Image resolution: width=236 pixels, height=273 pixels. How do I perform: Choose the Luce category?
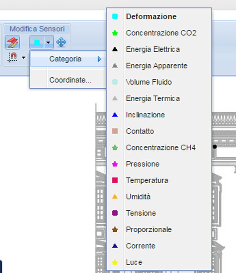point(134,262)
